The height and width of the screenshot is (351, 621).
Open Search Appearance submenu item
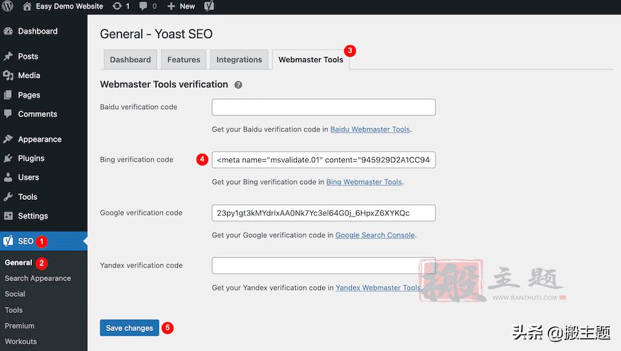point(38,278)
